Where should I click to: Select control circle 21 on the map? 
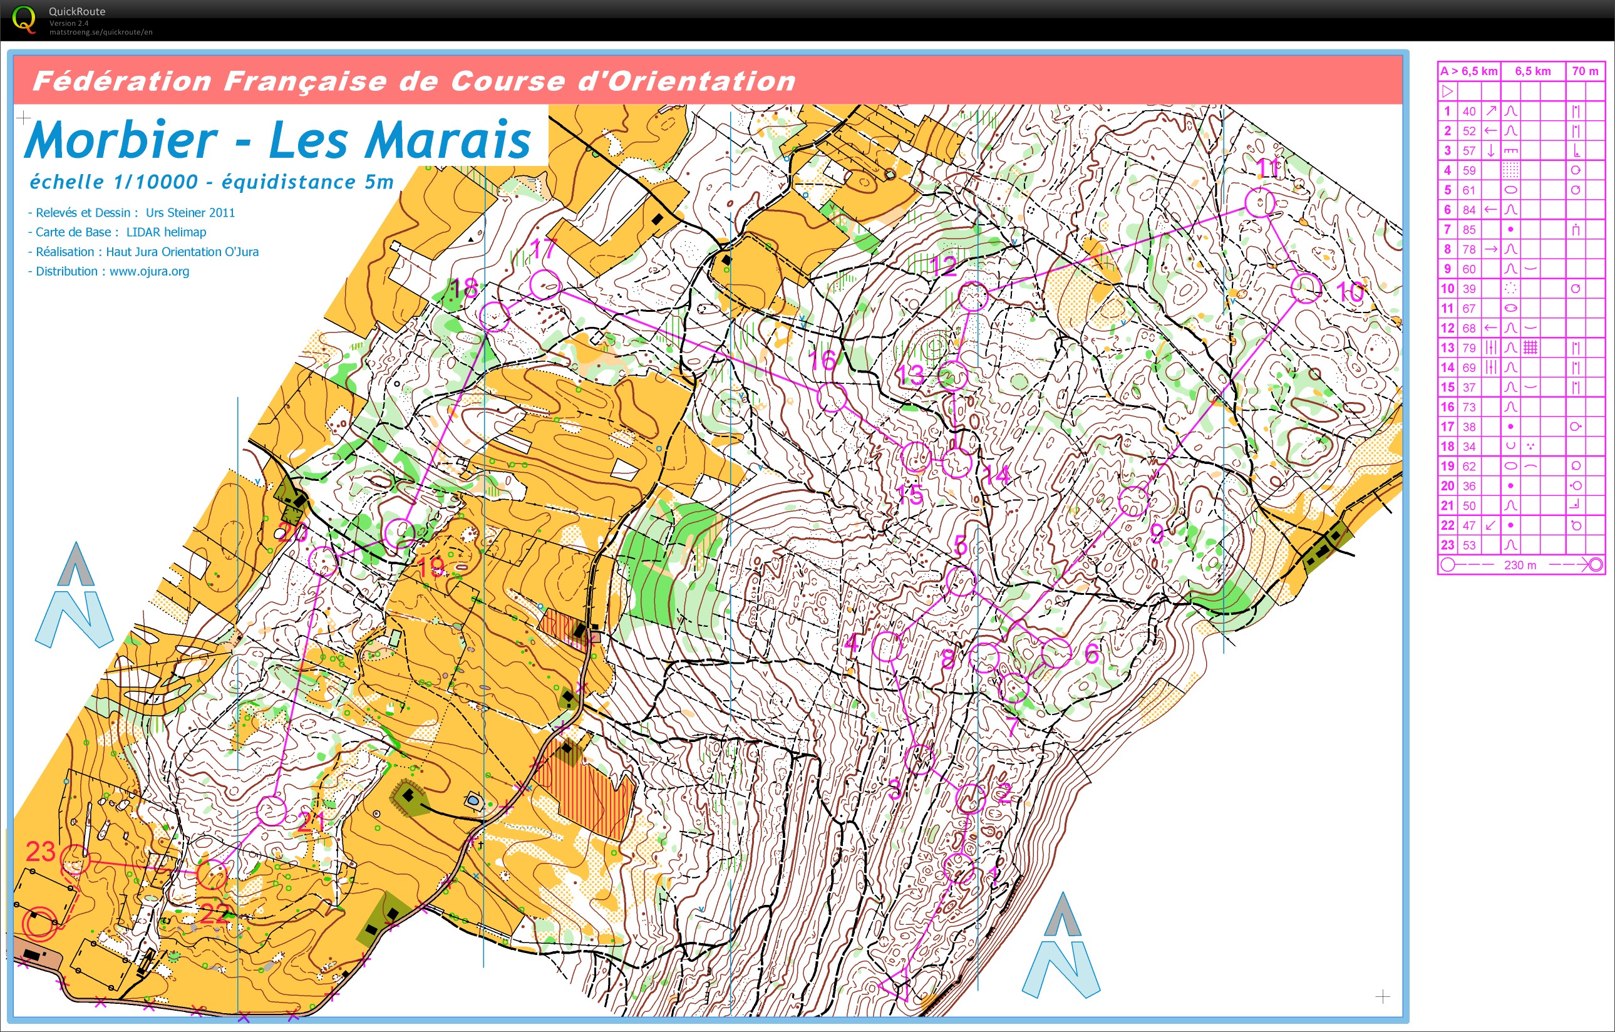pos(272,811)
